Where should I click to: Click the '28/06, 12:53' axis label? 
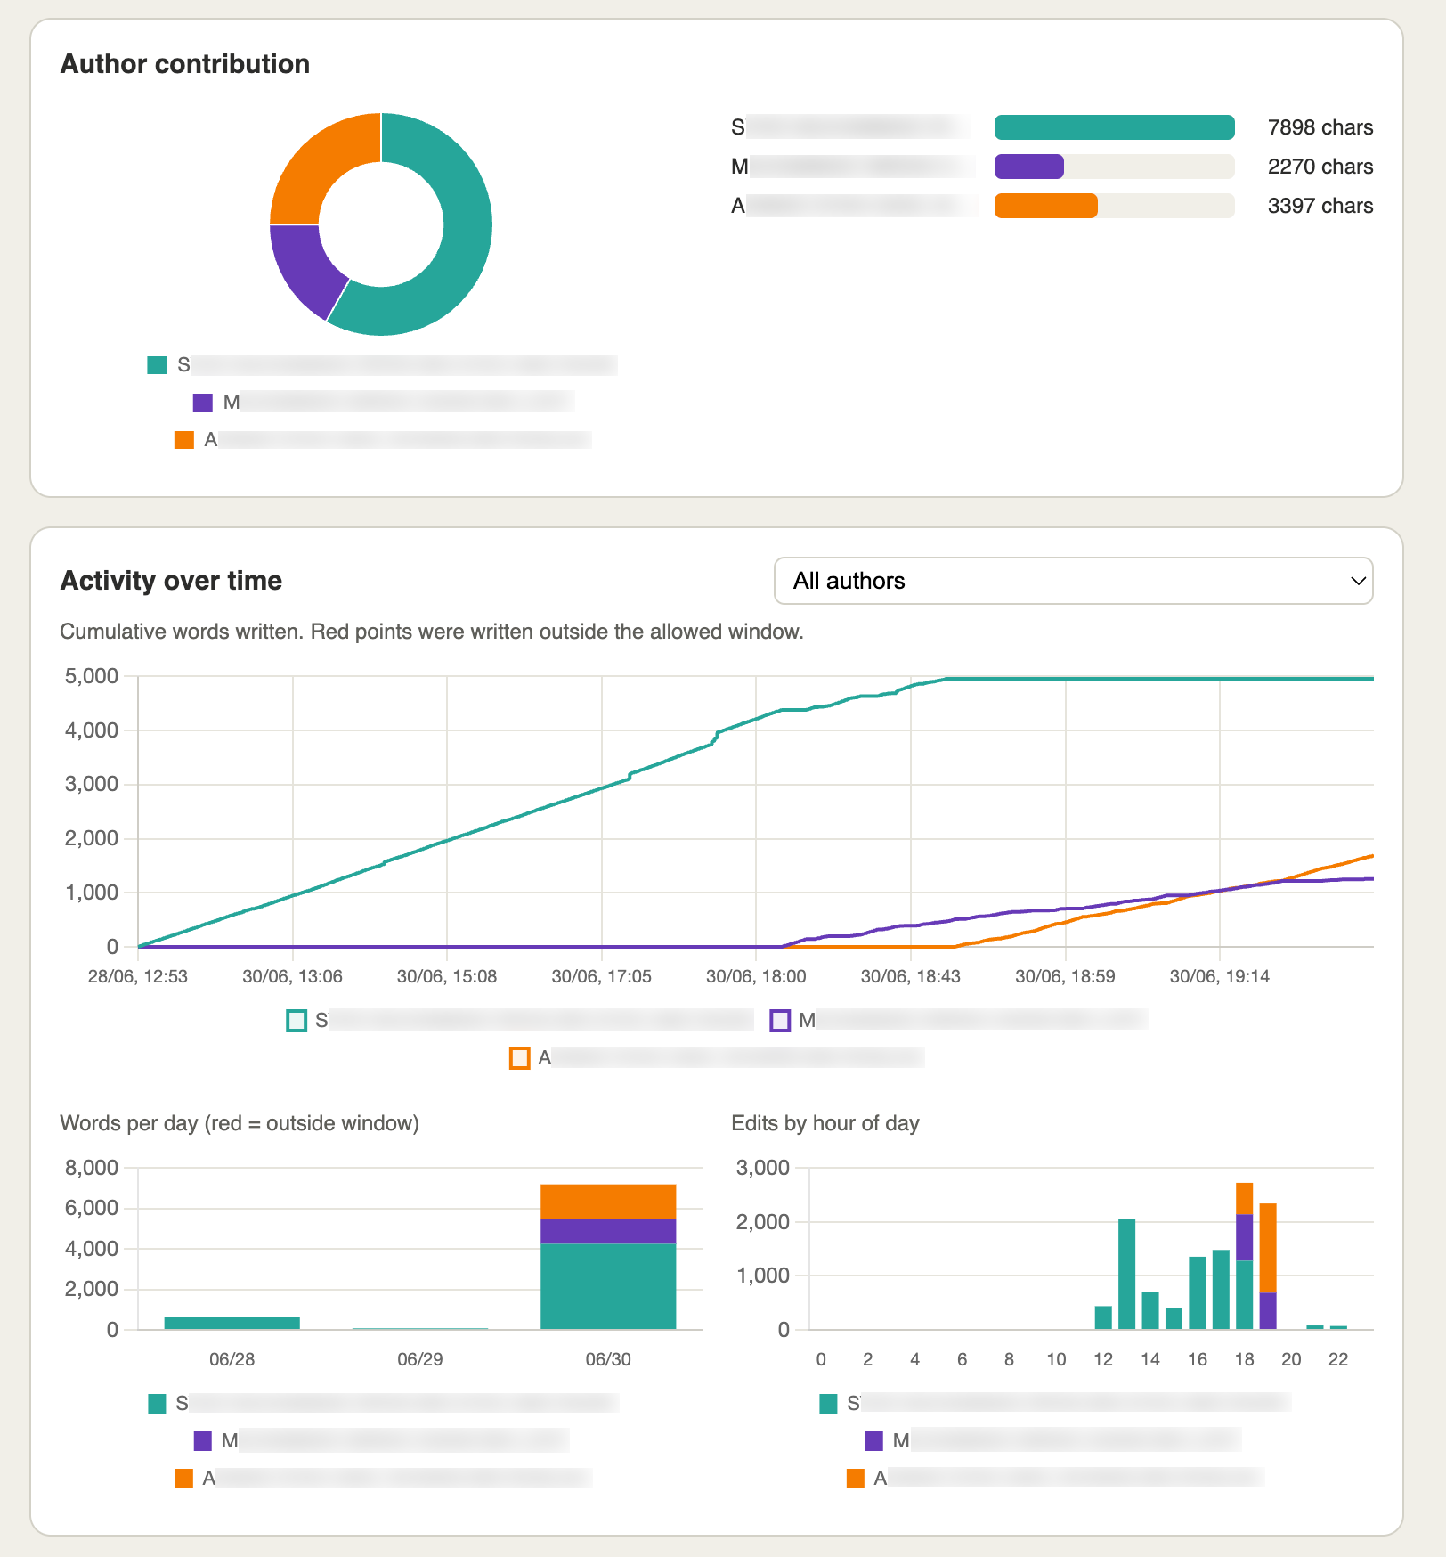(138, 976)
